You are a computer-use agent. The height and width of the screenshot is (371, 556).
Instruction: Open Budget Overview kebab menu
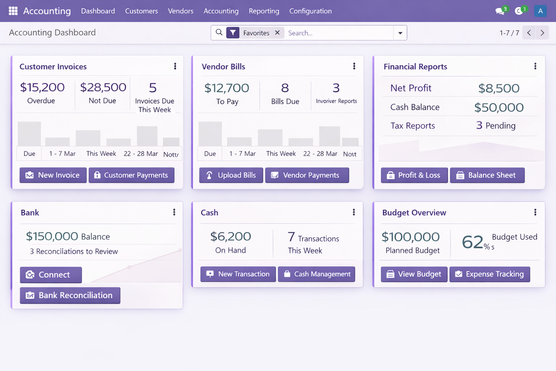535,213
